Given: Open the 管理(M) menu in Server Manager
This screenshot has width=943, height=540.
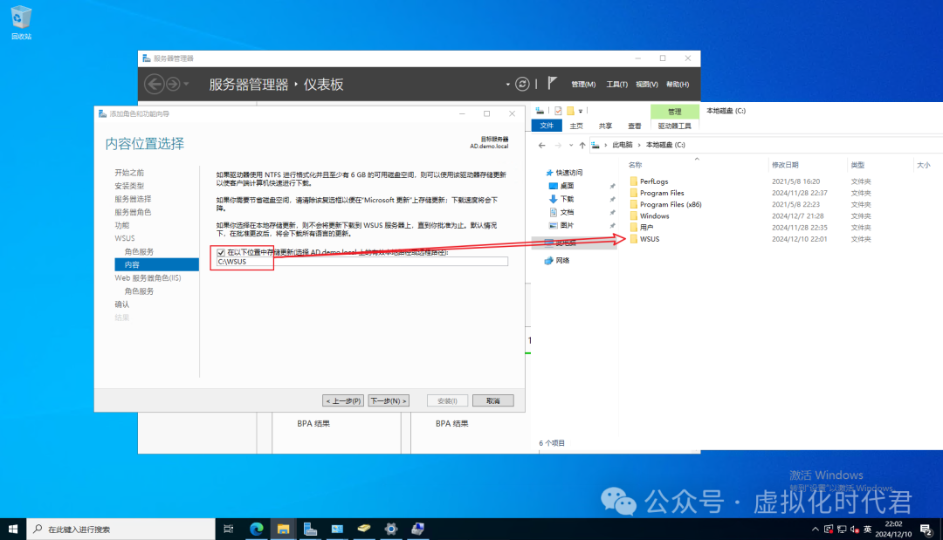Looking at the screenshot, I should (582, 85).
